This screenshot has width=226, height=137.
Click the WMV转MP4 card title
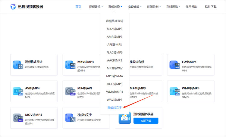pos(191,88)
